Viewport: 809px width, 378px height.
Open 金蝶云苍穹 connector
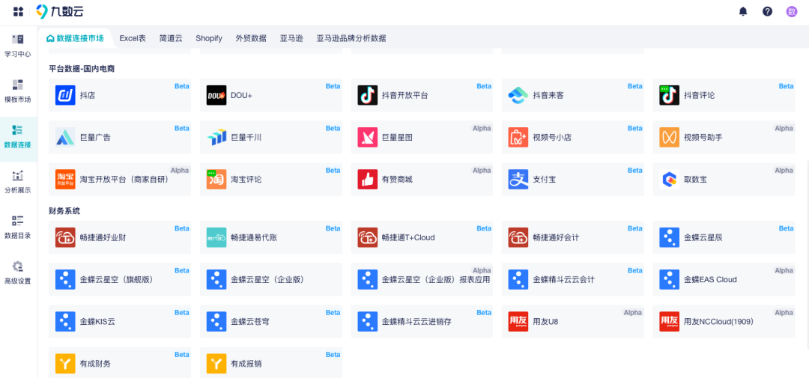[271, 322]
